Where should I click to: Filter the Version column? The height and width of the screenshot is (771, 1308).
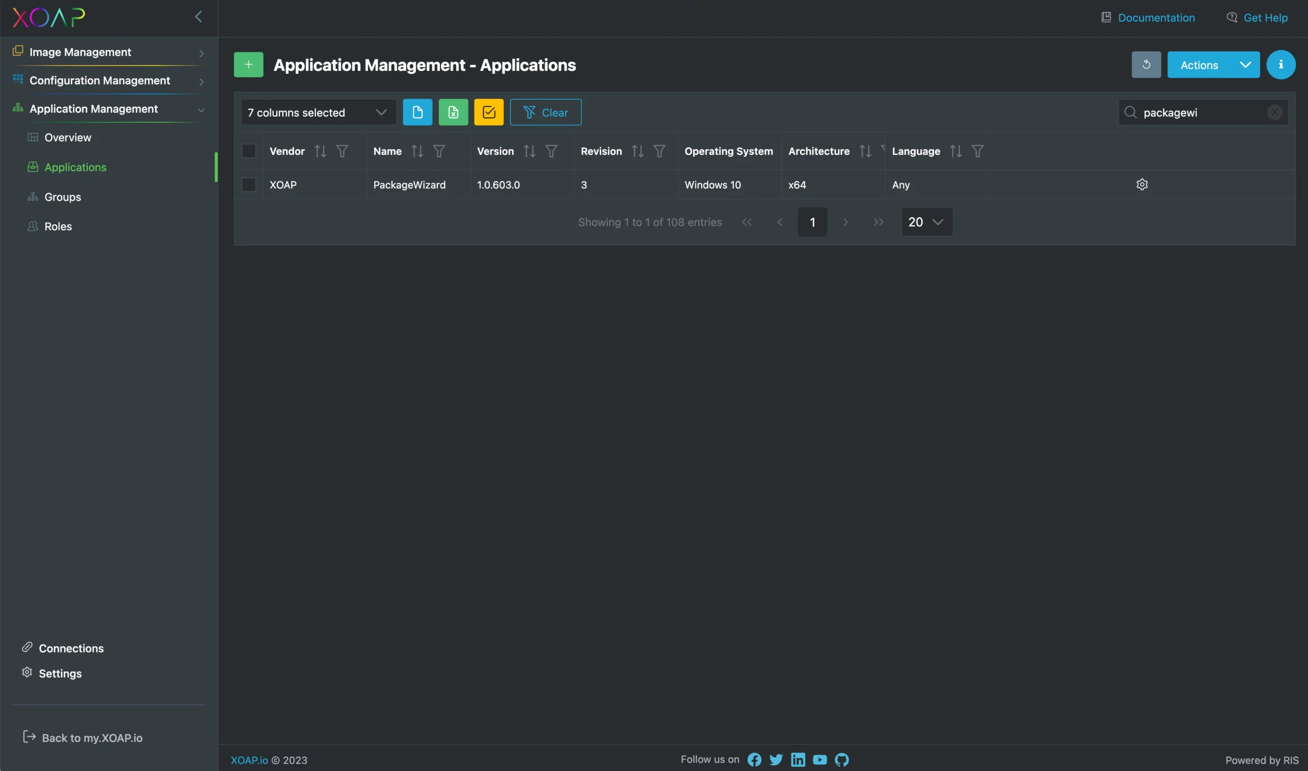pyautogui.click(x=551, y=151)
